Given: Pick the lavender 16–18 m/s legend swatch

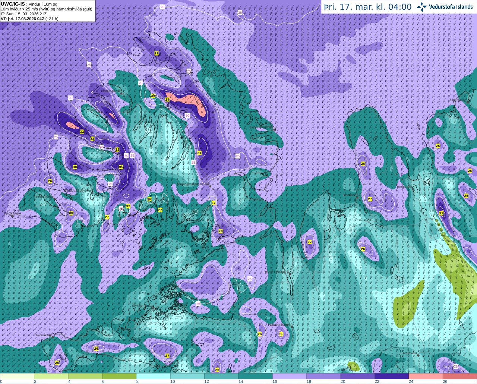Looking at the screenshot, I should (290, 376).
